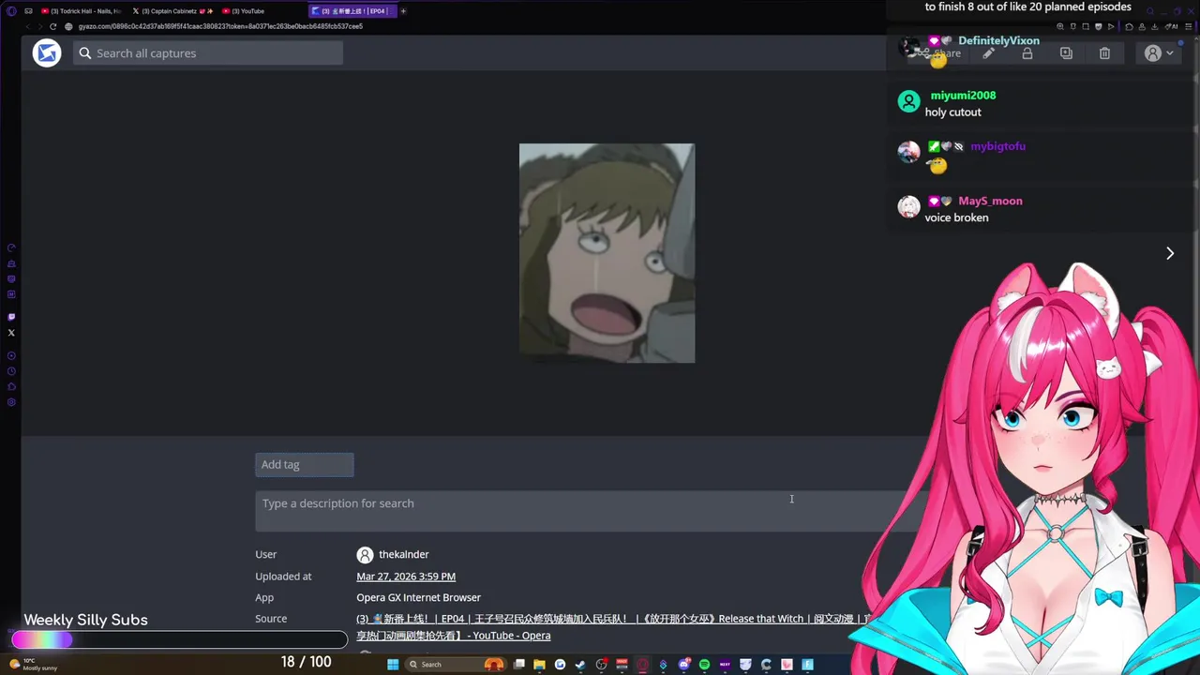This screenshot has height=675, width=1200.
Task: Switch to Todrick Hall YouTube tab
Action: (x=82, y=11)
